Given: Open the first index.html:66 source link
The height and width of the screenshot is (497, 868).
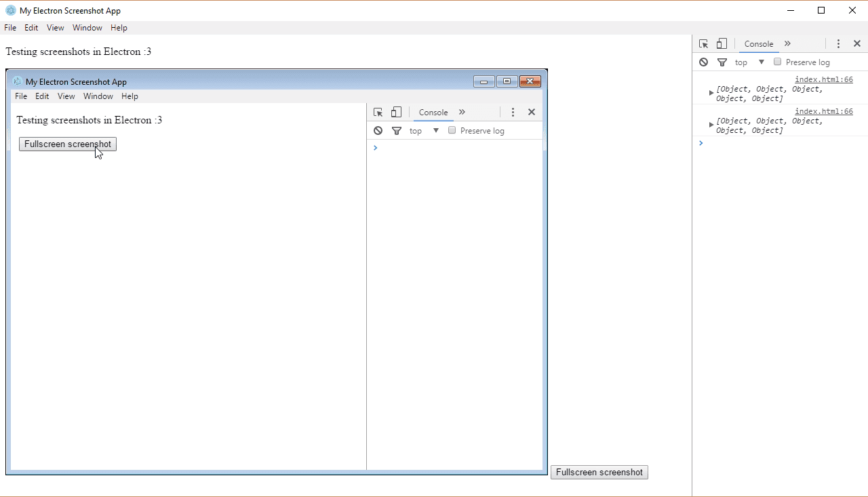Looking at the screenshot, I should (823, 80).
